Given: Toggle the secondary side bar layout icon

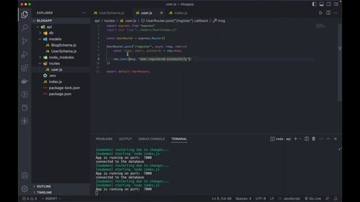Looking at the screenshot, I should (x=328, y=4).
